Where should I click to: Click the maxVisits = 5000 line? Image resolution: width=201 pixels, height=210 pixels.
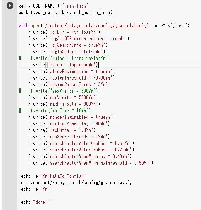(x=63, y=97)
